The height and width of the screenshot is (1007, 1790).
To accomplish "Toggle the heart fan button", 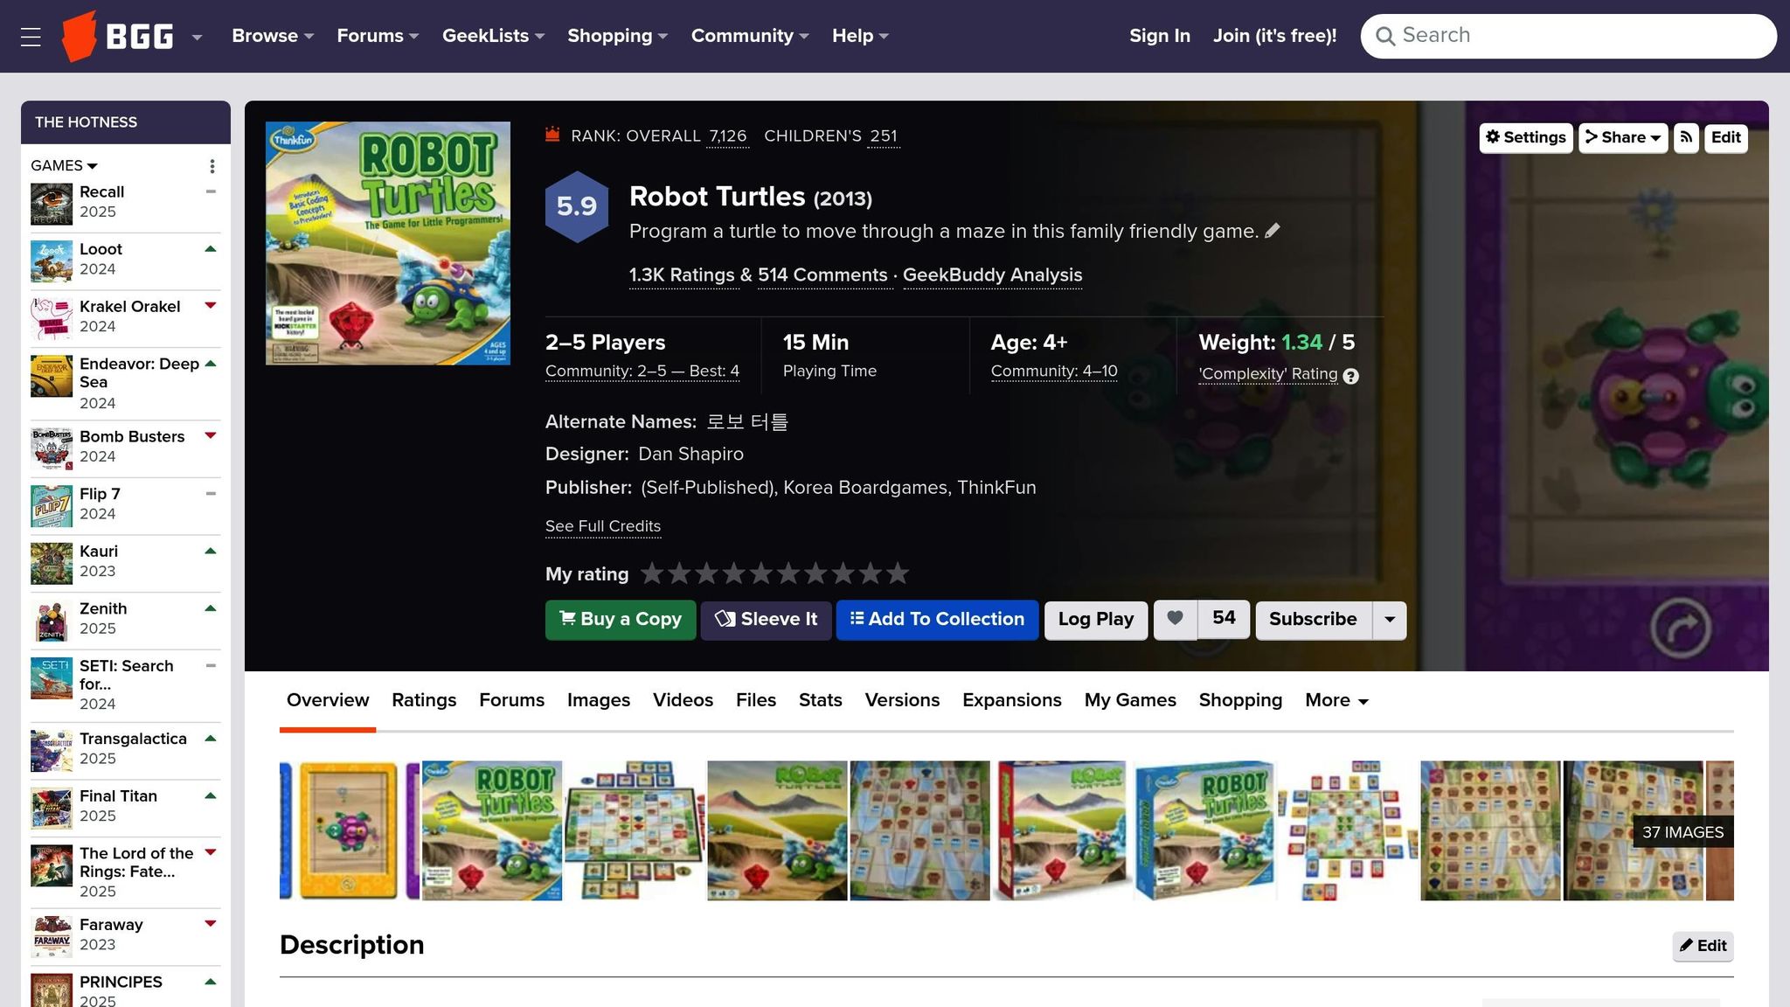I will [1176, 619].
